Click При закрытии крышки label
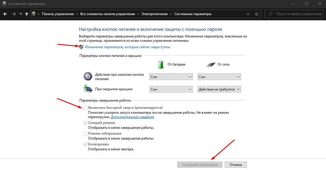326x170 pixels. (x=114, y=89)
